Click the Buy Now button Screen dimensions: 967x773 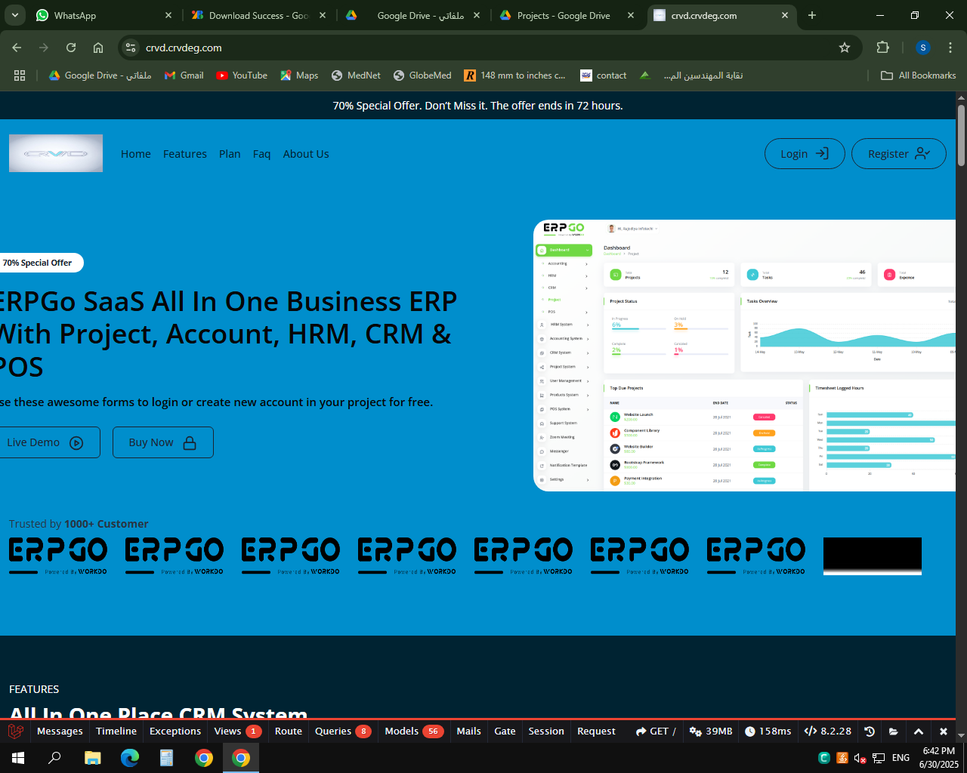point(162,442)
